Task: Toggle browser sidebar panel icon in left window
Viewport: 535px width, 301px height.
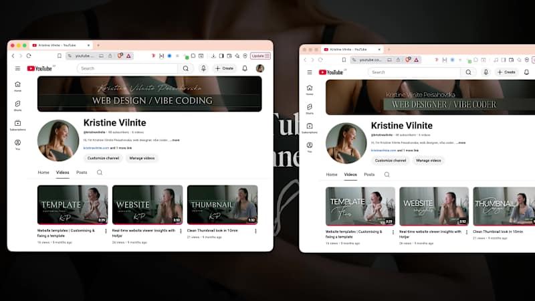Action: click(x=221, y=56)
